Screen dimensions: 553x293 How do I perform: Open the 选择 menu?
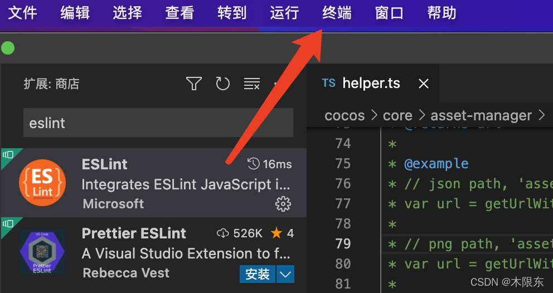[x=127, y=13]
